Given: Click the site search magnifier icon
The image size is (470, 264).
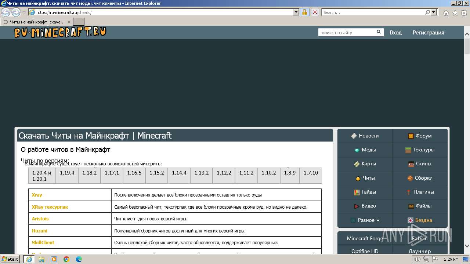Looking at the screenshot, I should 379,32.
